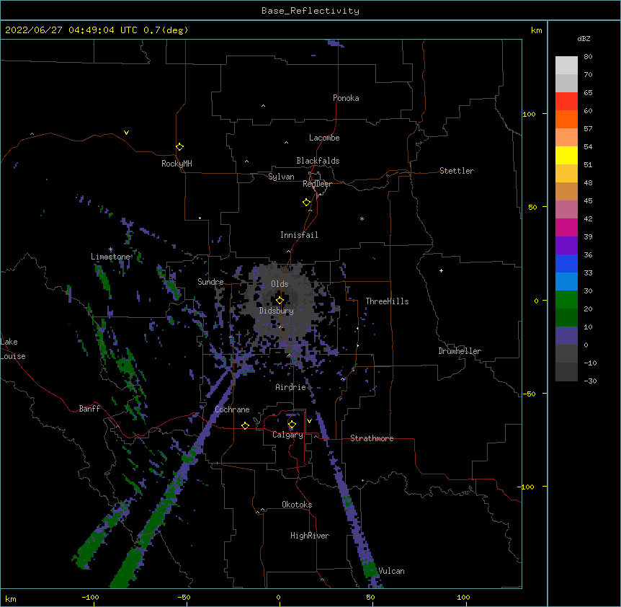Click the yellow radar site diamond near Olds
The image size is (621, 607).
point(280,301)
